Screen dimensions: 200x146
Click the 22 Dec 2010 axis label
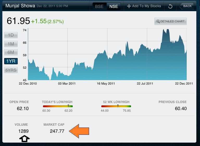28,84
